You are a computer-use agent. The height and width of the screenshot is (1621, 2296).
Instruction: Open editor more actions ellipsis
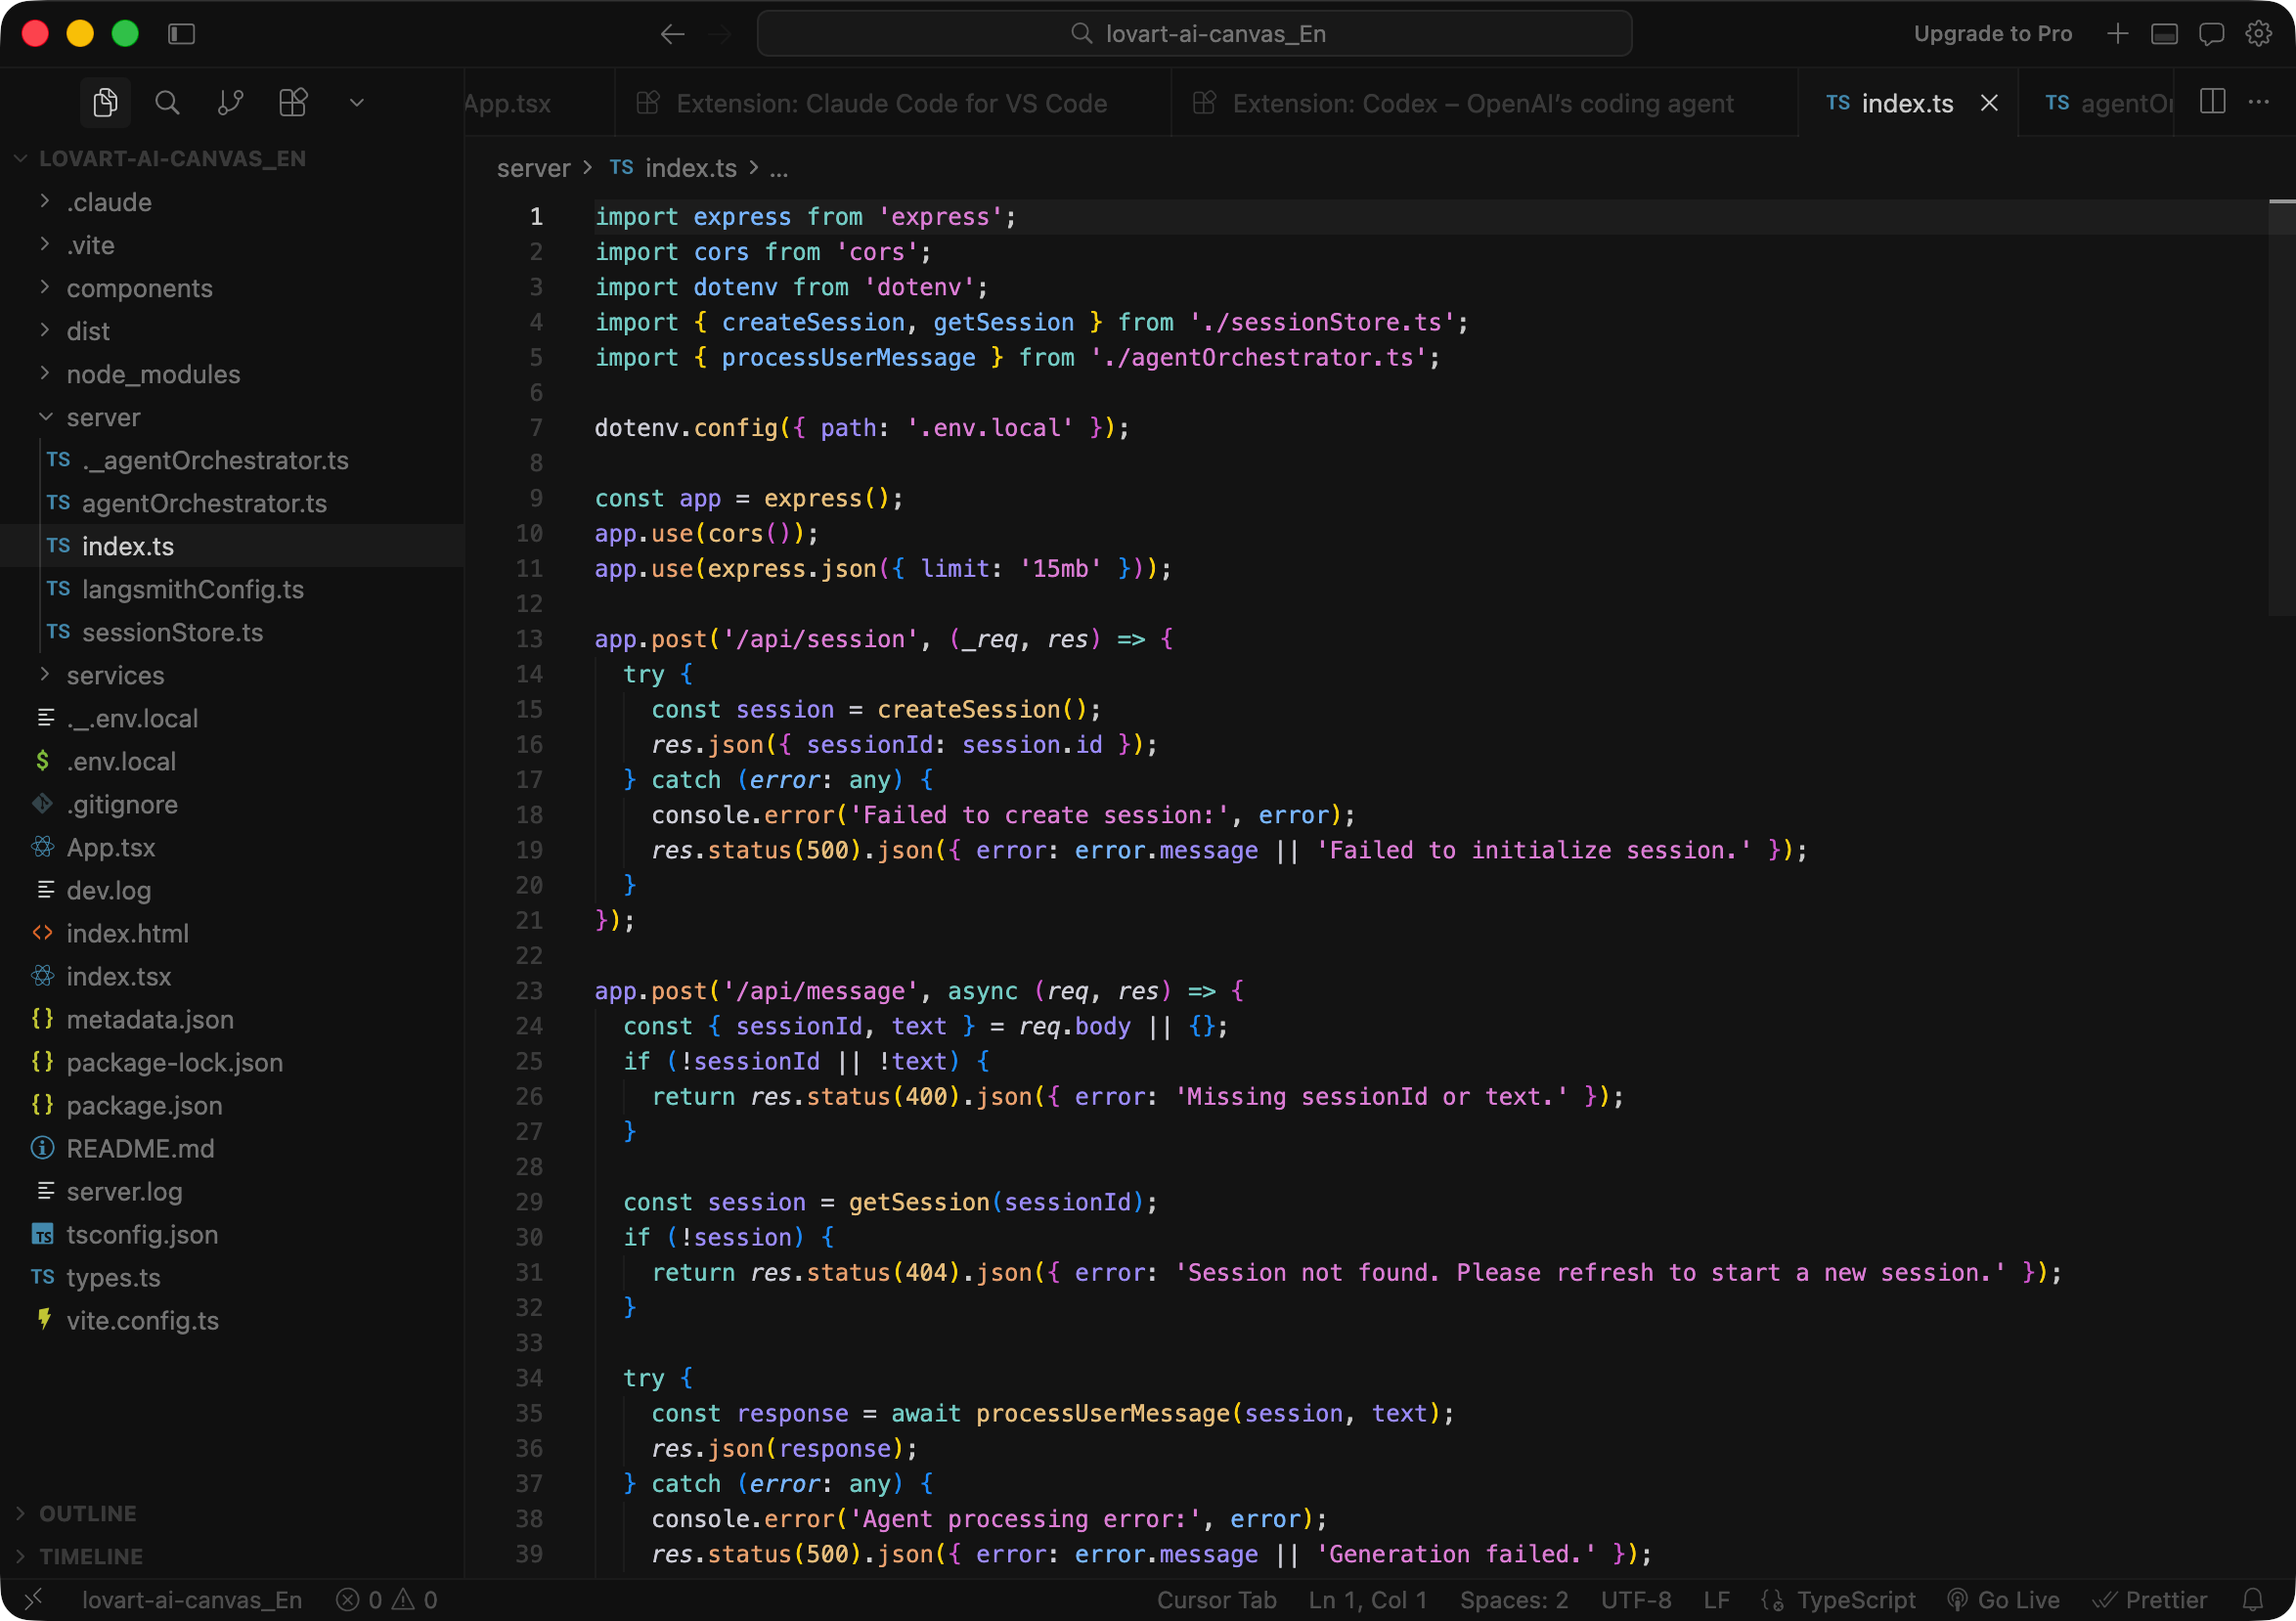tap(2258, 102)
